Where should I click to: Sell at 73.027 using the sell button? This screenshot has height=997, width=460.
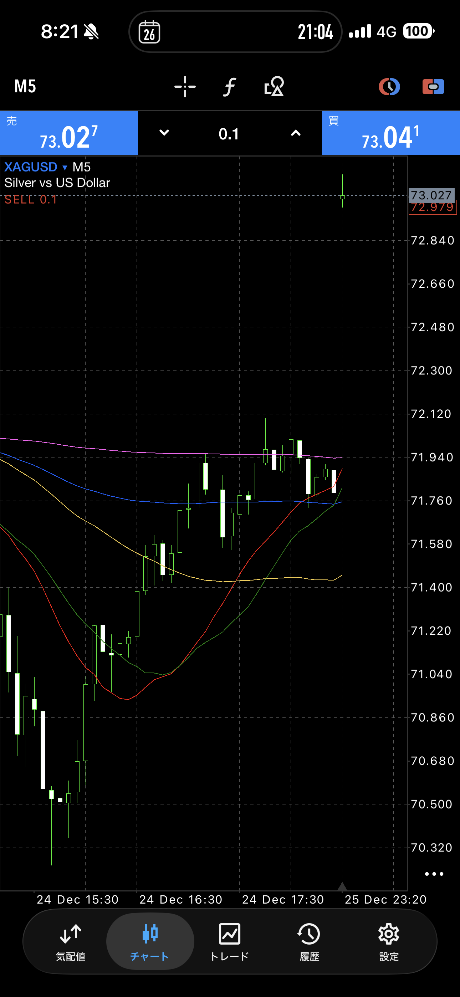[69, 133]
